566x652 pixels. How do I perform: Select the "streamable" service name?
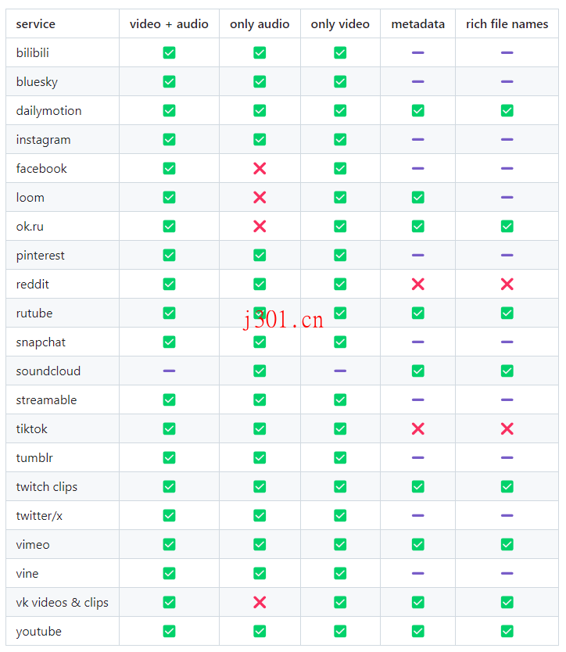[46, 400]
